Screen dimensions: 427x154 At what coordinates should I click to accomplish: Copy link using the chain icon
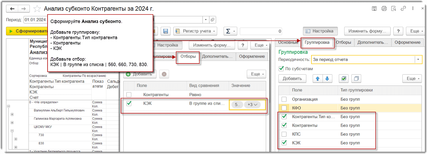coord(403,9)
